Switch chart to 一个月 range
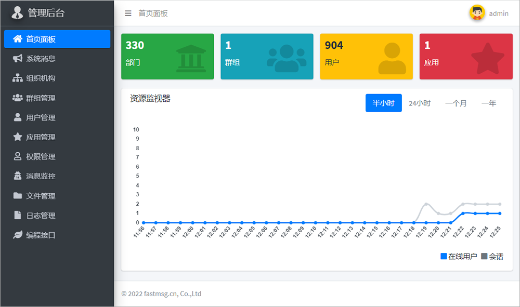The image size is (520, 307). pyautogui.click(x=456, y=103)
